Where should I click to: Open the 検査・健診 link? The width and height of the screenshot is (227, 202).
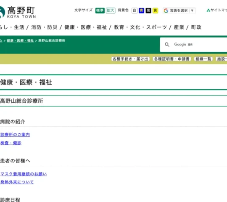[11, 143]
